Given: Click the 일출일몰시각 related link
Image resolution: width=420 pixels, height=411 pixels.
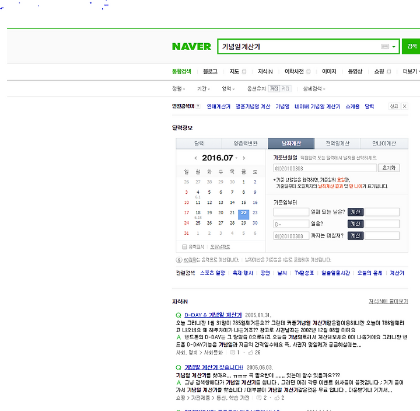Looking at the screenshot, I should pos(335,273).
